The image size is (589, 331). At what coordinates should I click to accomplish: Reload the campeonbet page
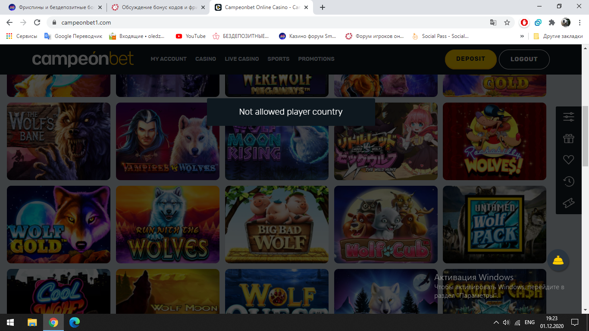(x=37, y=22)
